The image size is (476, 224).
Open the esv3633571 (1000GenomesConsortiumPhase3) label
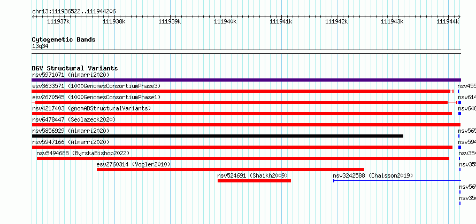point(96,86)
